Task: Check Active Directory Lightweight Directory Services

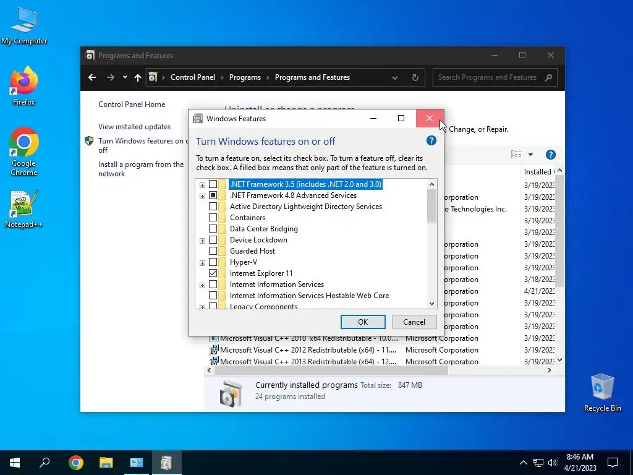Action: coord(213,207)
